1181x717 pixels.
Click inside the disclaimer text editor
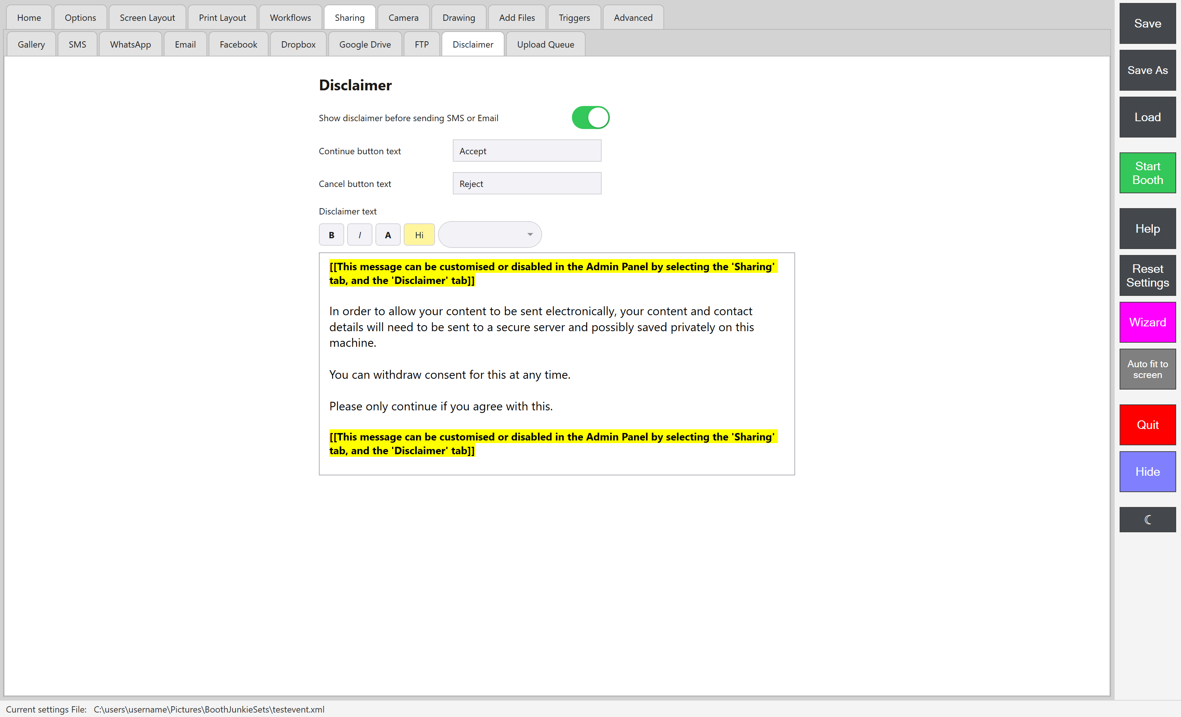(x=557, y=364)
